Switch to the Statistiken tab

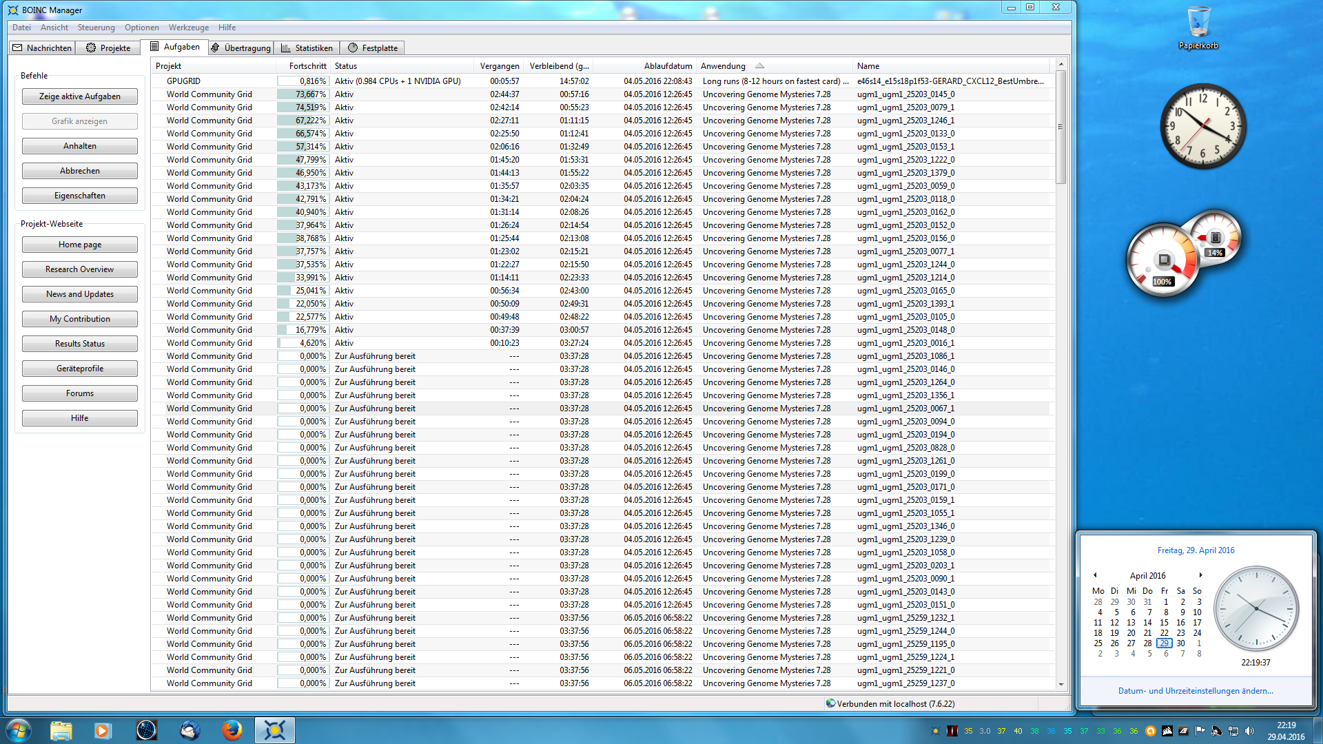pos(307,48)
